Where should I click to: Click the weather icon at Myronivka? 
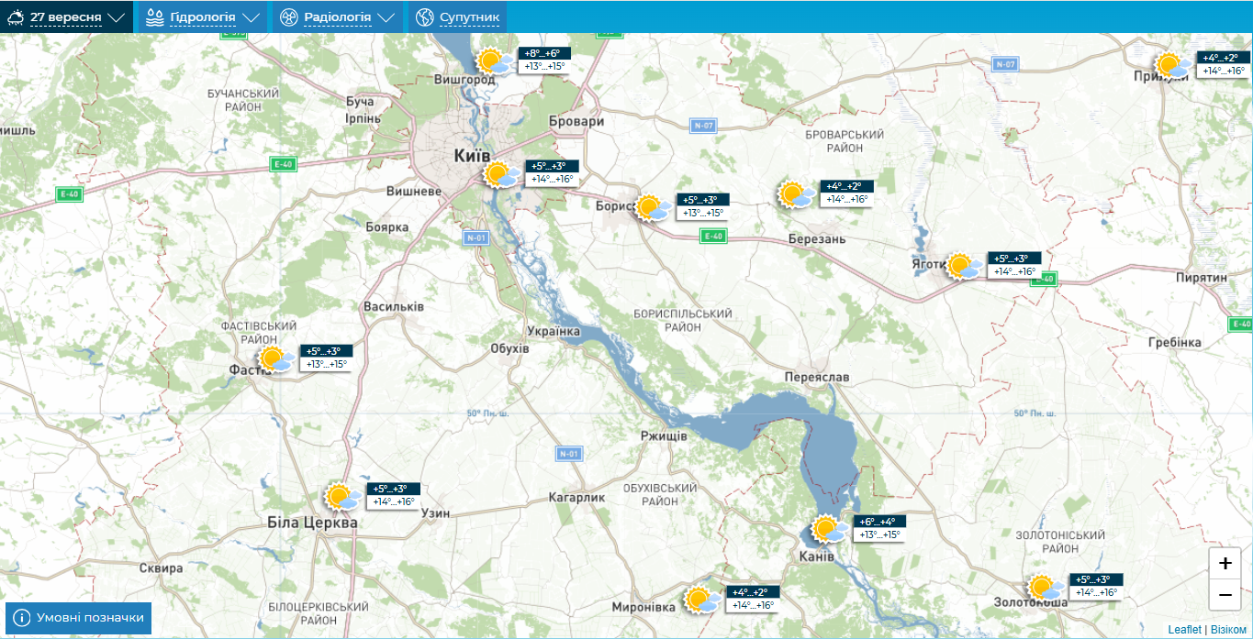point(703,600)
